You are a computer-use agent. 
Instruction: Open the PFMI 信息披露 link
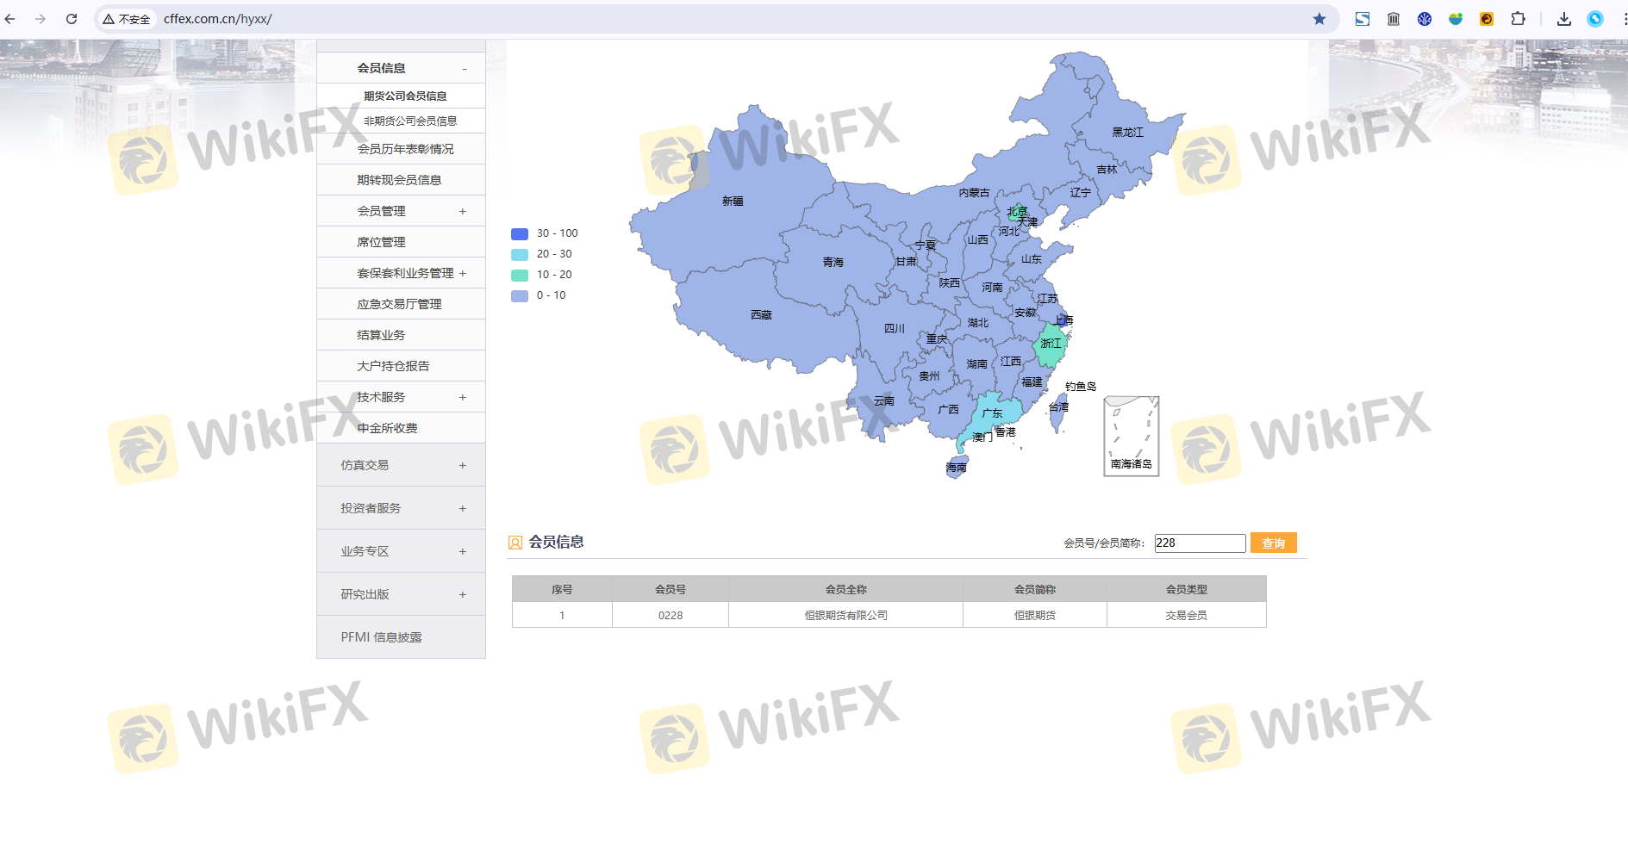click(381, 637)
